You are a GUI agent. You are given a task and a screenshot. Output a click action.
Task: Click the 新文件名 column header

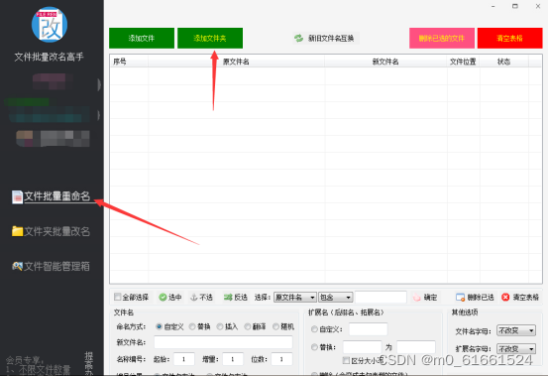(385, 62)
